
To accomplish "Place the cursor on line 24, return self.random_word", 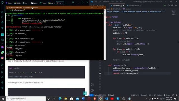I will pos(125,74).
